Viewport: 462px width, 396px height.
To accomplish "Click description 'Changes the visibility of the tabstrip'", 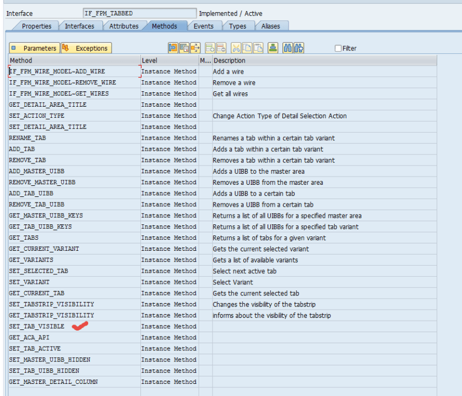I will [x=264, y=305].
